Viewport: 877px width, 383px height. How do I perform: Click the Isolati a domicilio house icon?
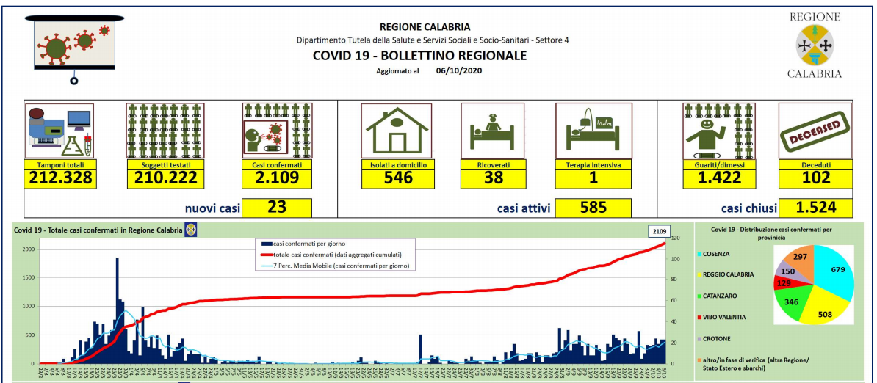pyautogui.click(x=398, y=129)
